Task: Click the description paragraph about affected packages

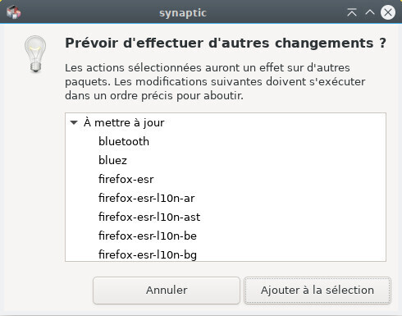Action: coord(215,81)
